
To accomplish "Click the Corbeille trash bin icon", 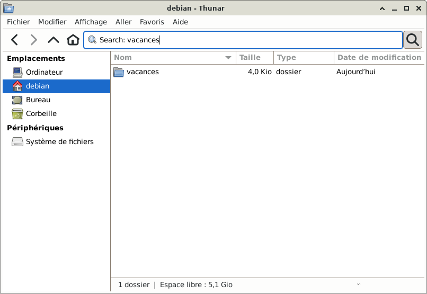I will coord(17,114).
